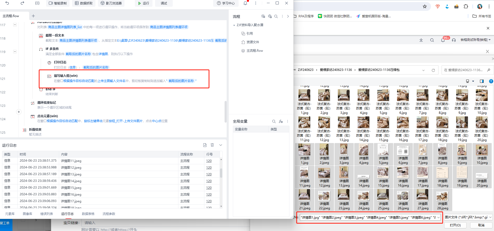
Task: Select the 截取一段文本 step
Action: [55, 35]
